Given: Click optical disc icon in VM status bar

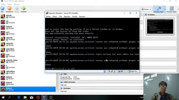Looking at the screenshot, I should coord(107,71).
